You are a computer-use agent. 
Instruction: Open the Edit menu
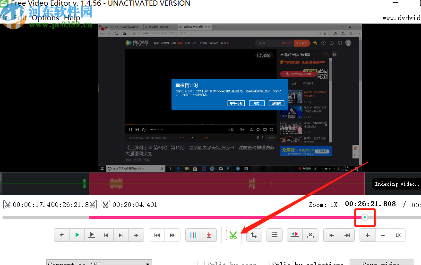pos(20,18)
